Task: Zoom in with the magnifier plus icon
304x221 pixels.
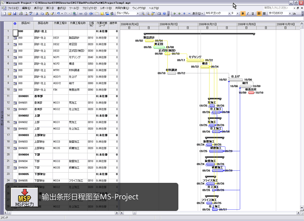Action: 143,14
